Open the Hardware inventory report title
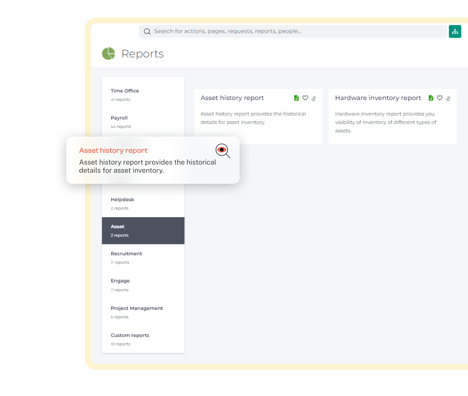 click(x=378, y=98)
